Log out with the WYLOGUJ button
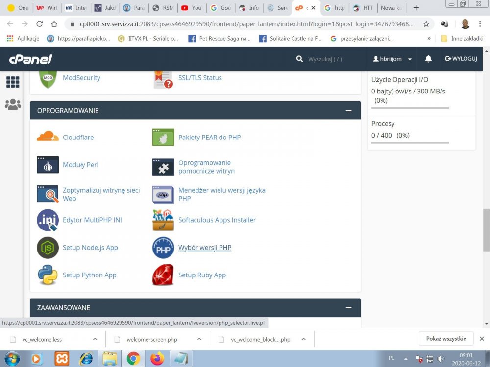This screenshot has height=367, width=490. pos(461,59)
